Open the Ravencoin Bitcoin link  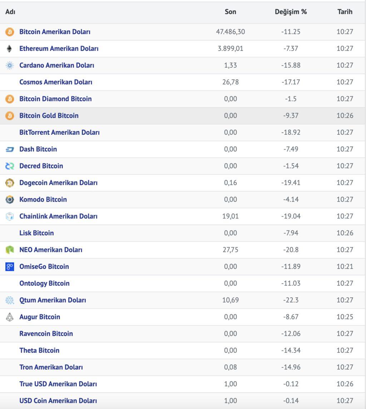click(46, 334)
